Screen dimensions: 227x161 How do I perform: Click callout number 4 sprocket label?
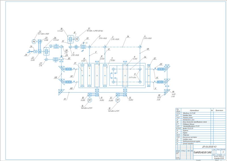coord(145,36)
